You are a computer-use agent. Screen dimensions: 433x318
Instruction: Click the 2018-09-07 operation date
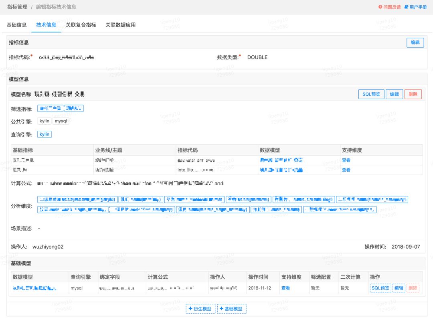[x=406, y=247]
